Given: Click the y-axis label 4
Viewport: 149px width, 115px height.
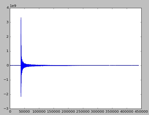Looking at the screenshot, I should tap(8, 8).
